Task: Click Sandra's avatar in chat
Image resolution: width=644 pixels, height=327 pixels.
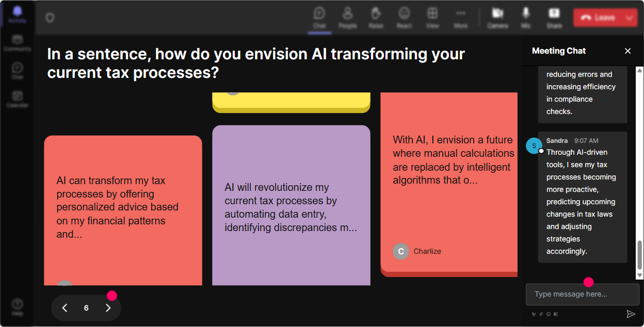Action: click(534, 145)
